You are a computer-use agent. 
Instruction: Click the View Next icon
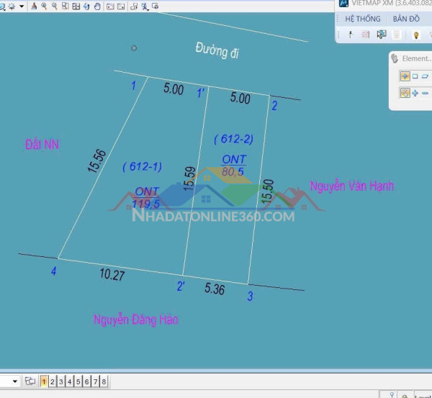click(121, 6)
